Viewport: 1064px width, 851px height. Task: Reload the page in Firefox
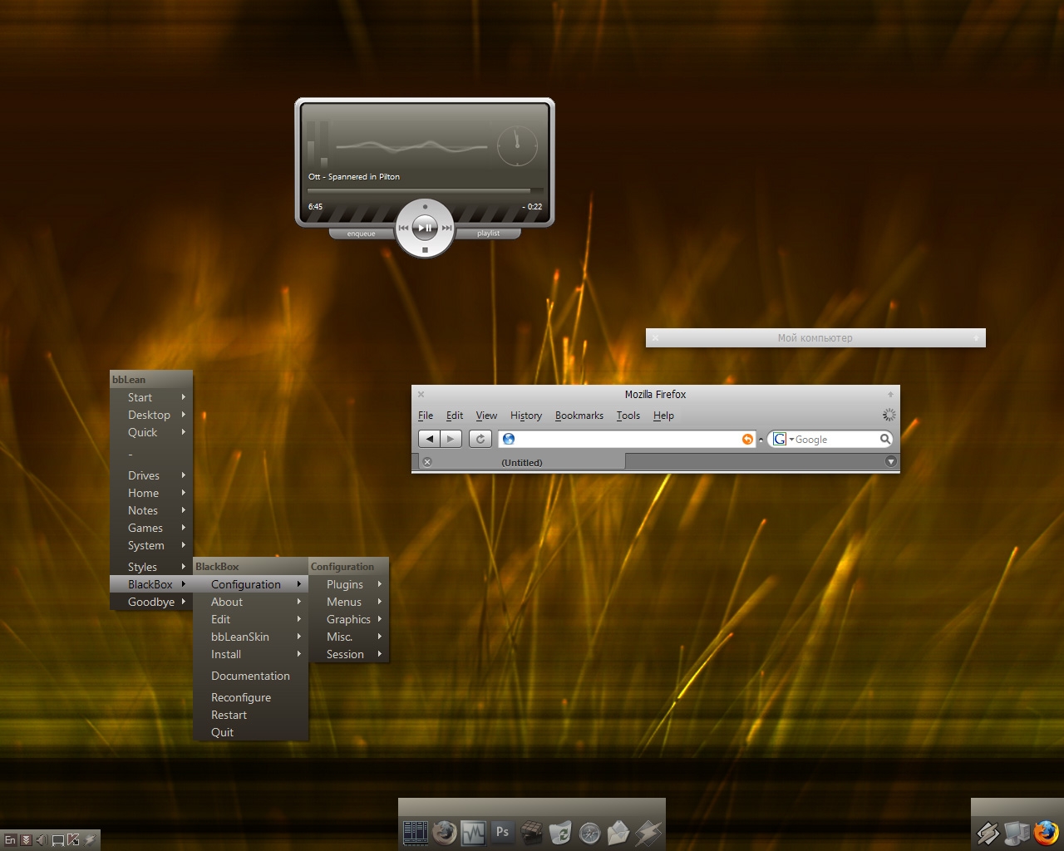coord(480,439)
